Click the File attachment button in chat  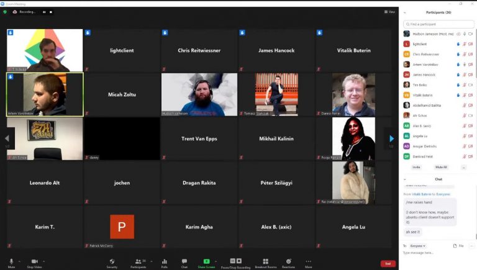[x=458, y=246]
